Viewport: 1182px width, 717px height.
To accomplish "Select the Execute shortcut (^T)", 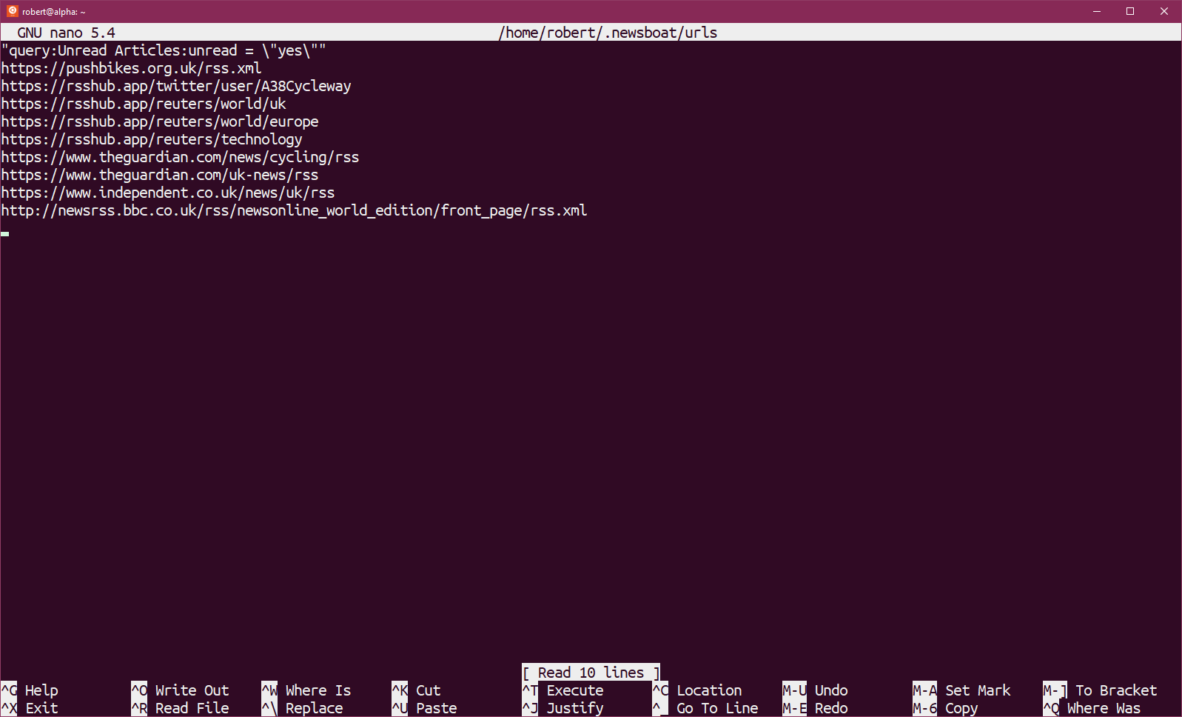I will click(x=574, y=690).
